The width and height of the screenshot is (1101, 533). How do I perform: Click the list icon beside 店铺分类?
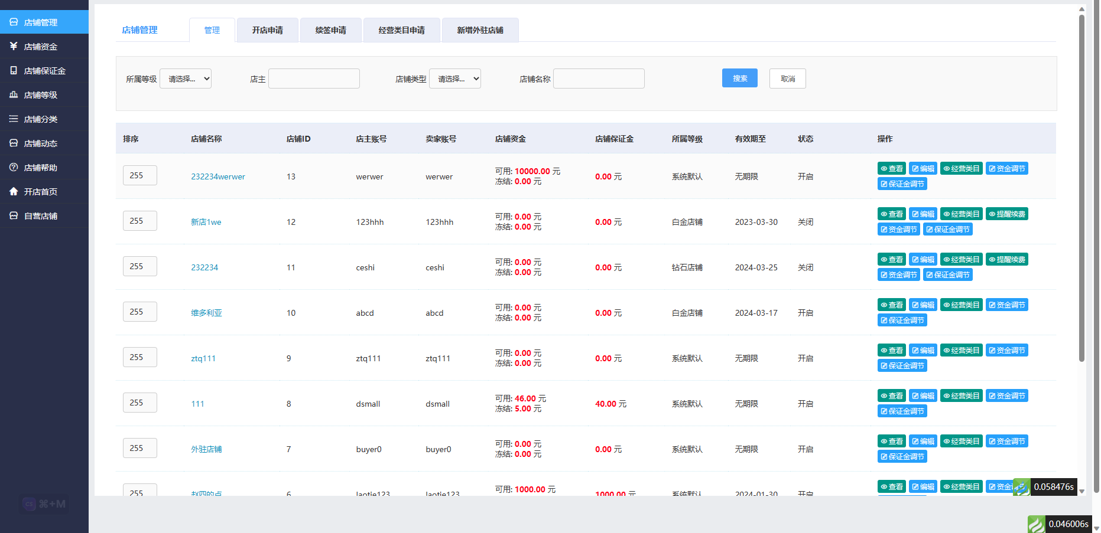click(14, 119)
